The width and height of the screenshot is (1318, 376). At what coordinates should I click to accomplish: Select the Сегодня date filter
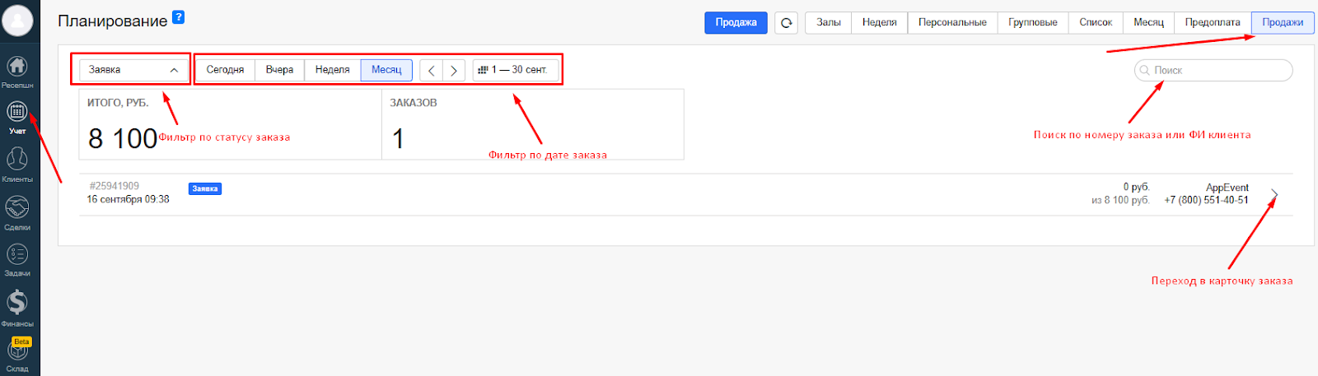click(x=225, y=70)
